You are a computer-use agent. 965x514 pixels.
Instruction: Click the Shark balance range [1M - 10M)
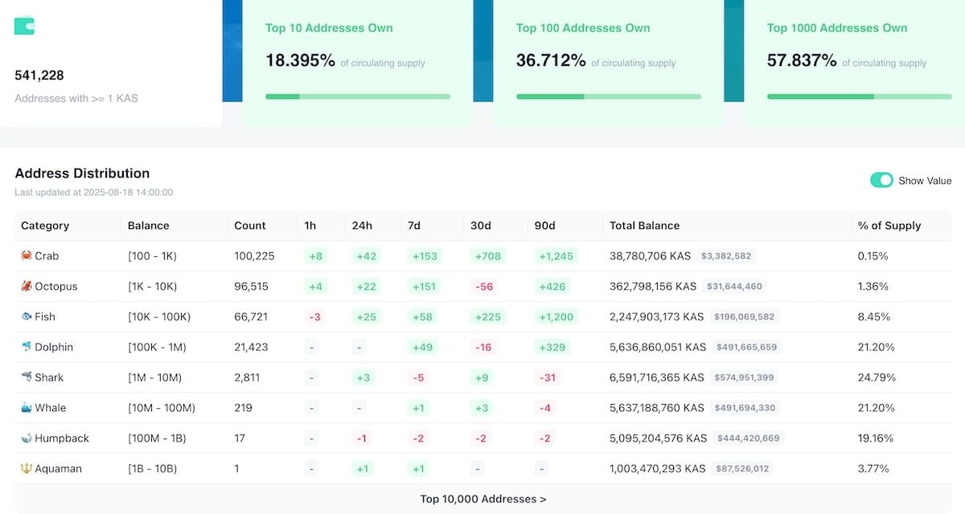pyautogui.click(x=154, y=377)
